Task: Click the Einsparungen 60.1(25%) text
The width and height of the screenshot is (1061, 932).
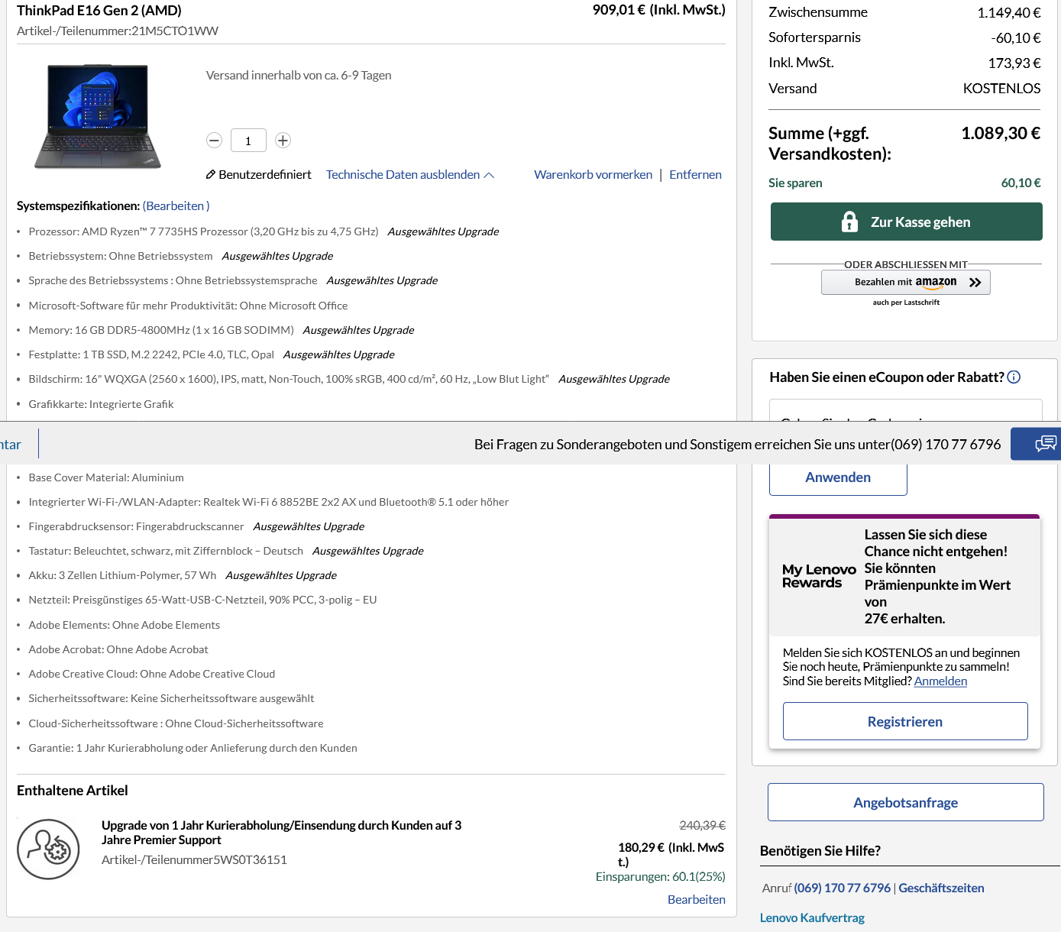Action: tap(661, 877)
